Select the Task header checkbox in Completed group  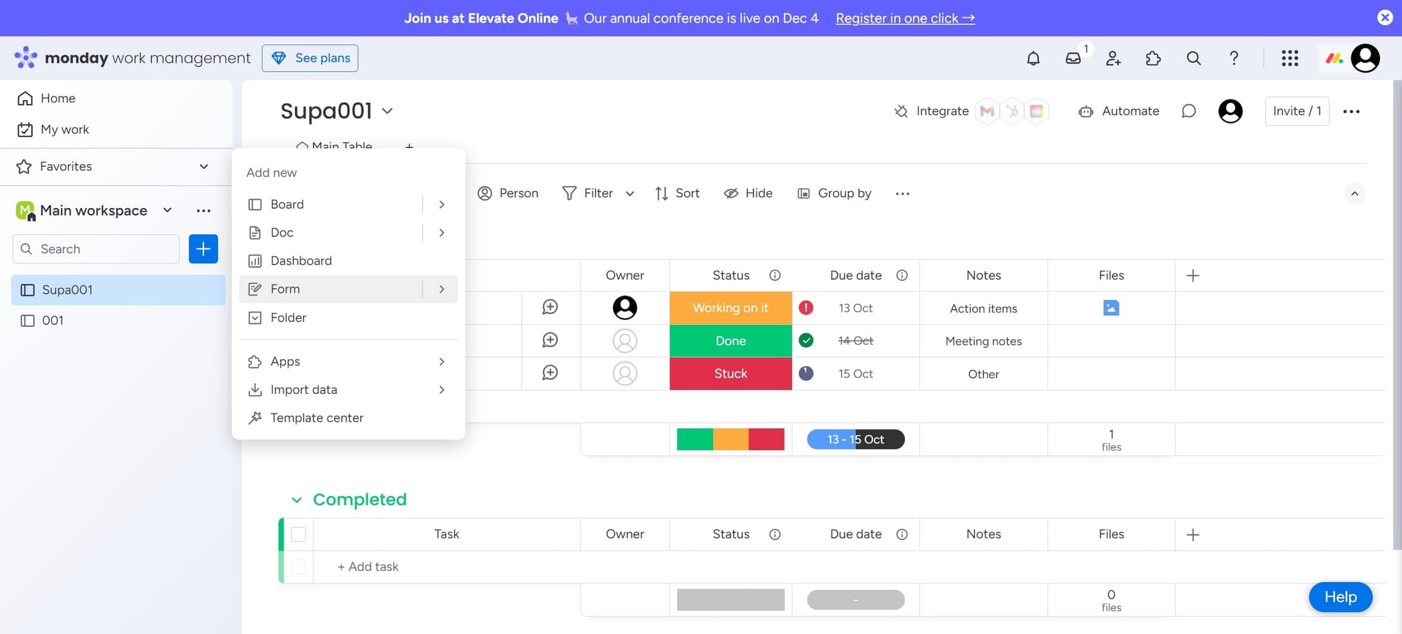tap(298, 534)
